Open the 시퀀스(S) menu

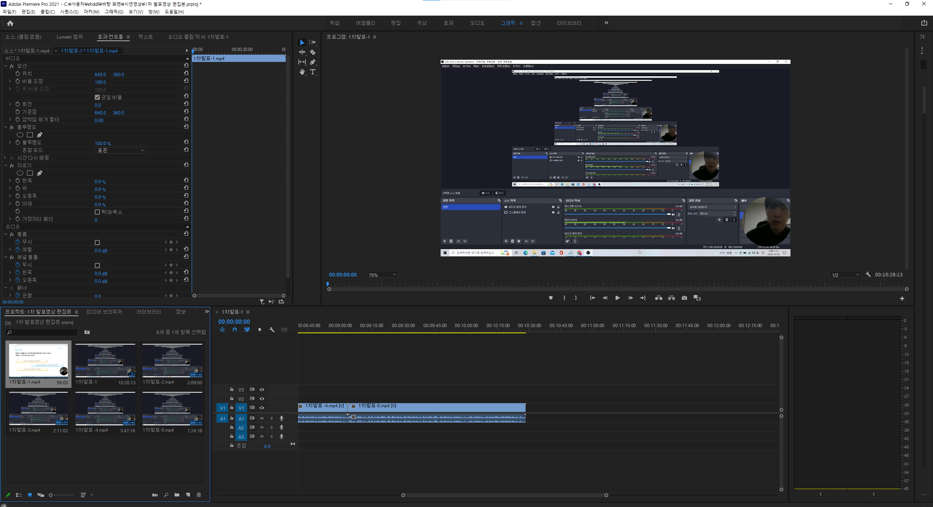point(69,12)
